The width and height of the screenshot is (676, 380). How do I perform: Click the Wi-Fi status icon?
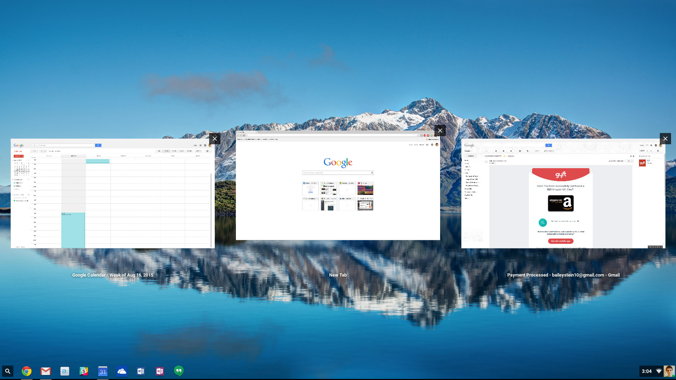coord(659,371)
